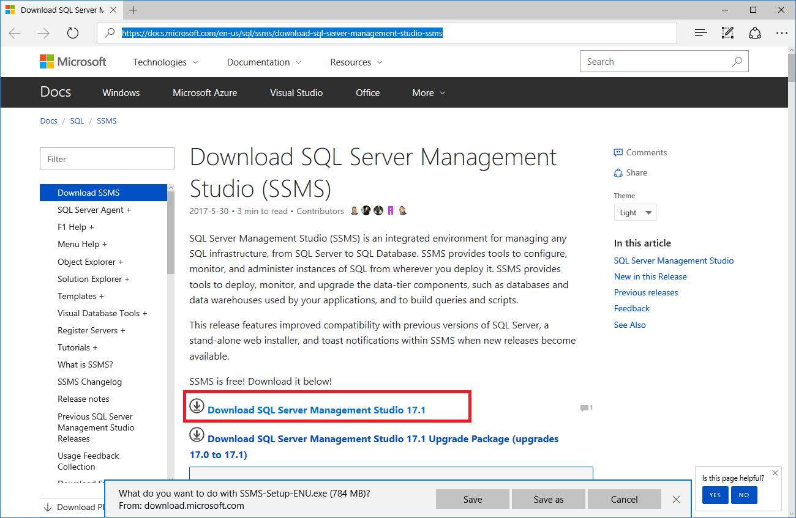
Task: Click SSMS breadcrumb link
Action: coord(107,120)
